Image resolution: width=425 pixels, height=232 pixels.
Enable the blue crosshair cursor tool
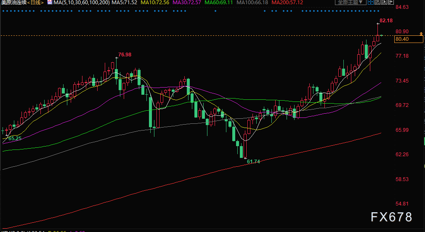click(371, 2)
